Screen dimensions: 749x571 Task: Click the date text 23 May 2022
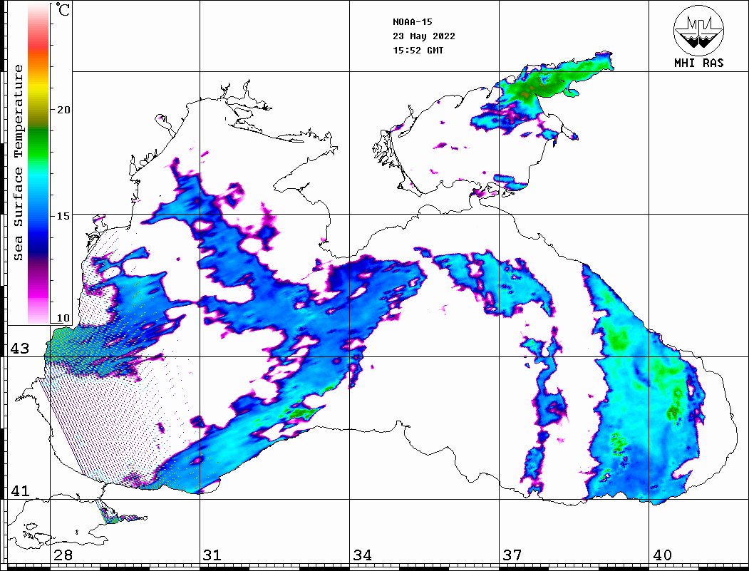click(424, 36)
